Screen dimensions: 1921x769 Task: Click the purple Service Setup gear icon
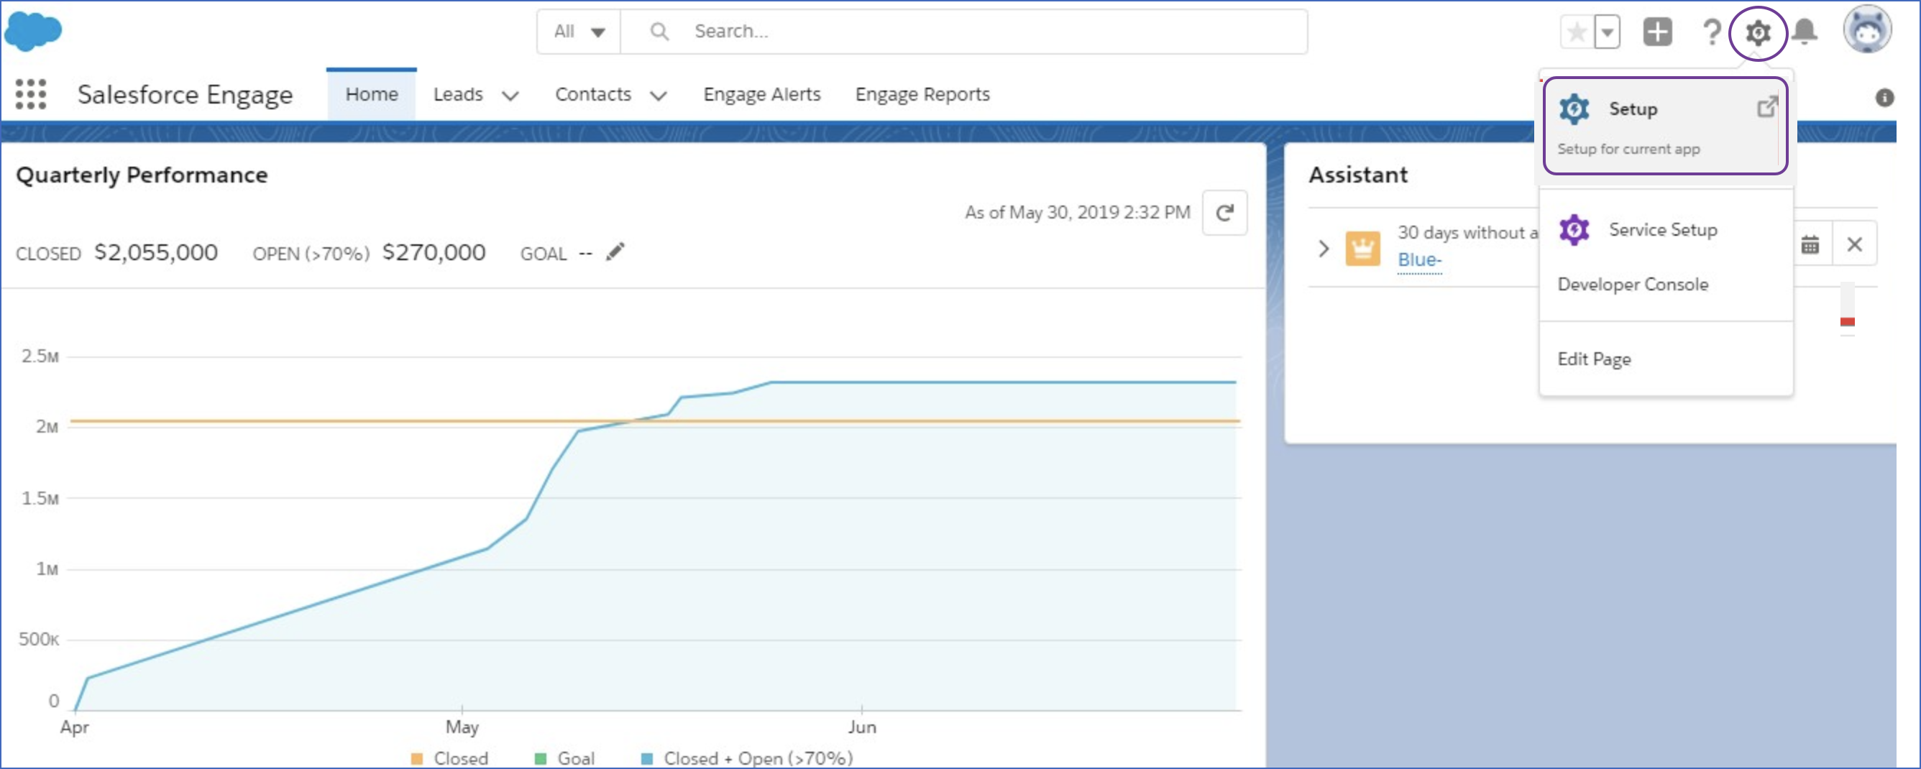[x=1574, y=230]
